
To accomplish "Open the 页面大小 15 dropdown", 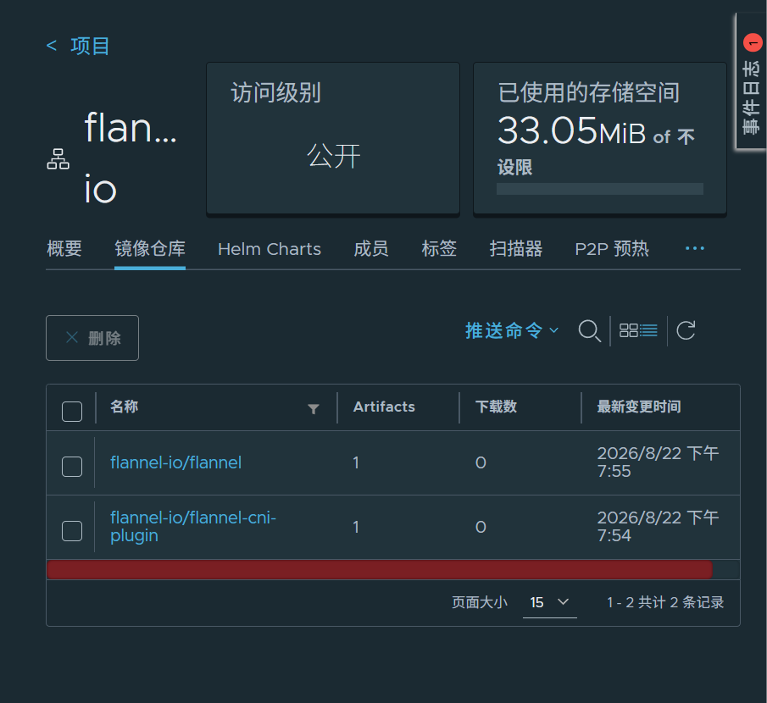I will pos(550,602).
